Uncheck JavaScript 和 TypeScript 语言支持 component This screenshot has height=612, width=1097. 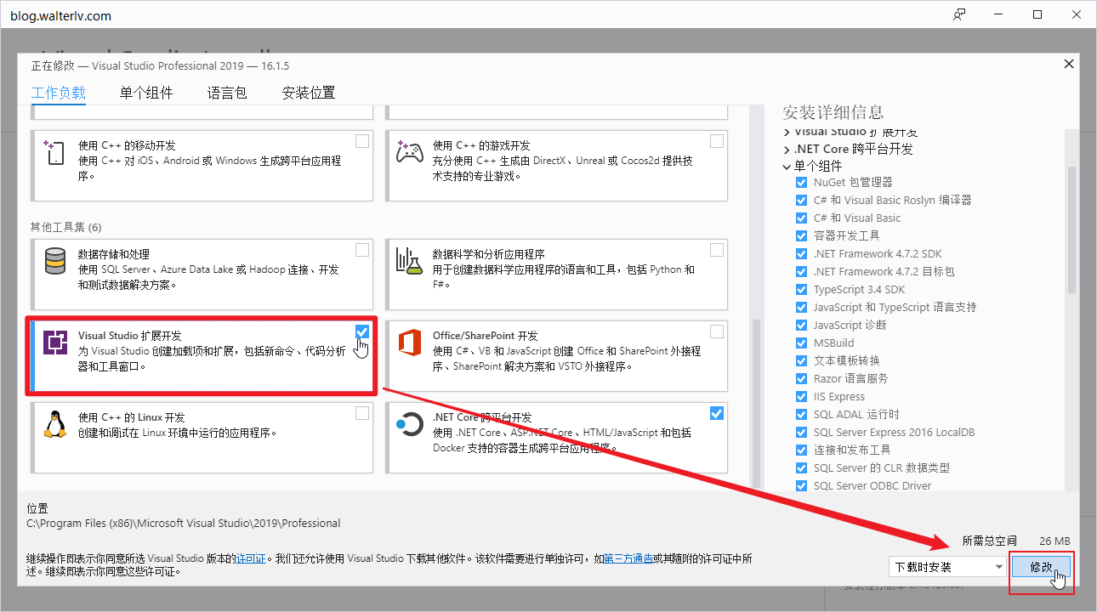[801, 308]
